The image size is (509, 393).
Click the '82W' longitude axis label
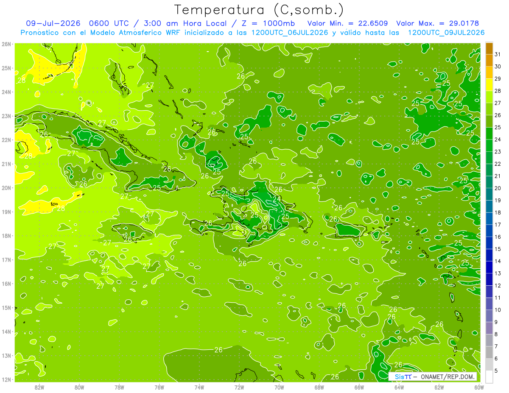pyautogui.click(x=39, y=387)
